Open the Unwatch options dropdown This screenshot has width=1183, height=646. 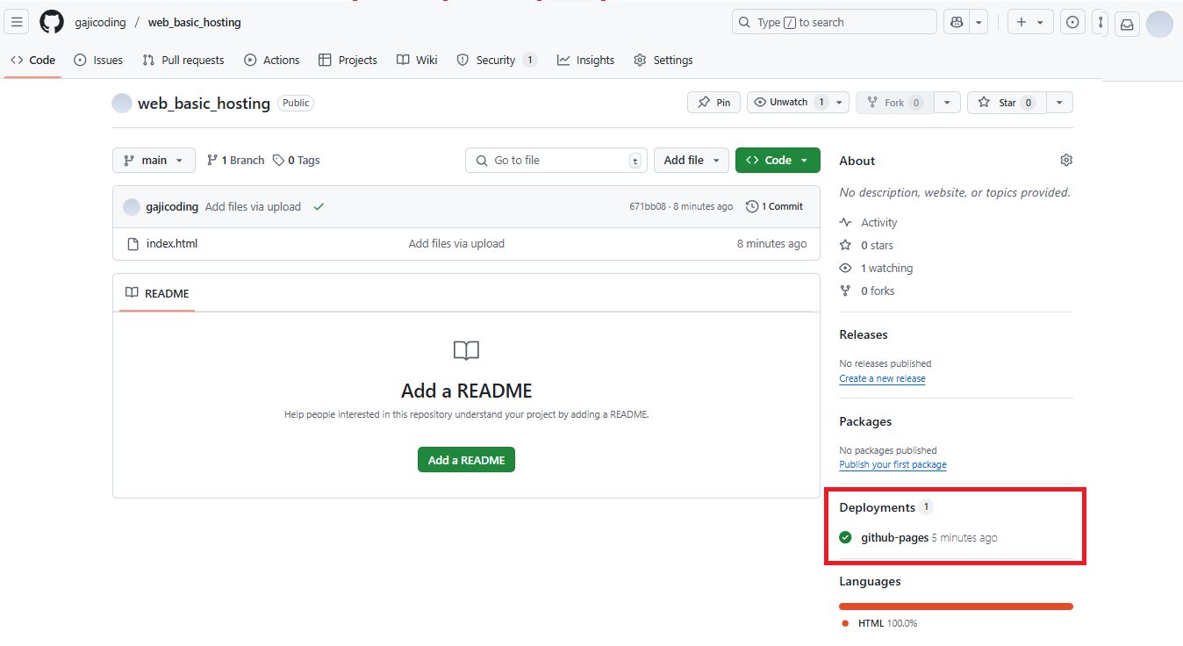pos(840,103)
